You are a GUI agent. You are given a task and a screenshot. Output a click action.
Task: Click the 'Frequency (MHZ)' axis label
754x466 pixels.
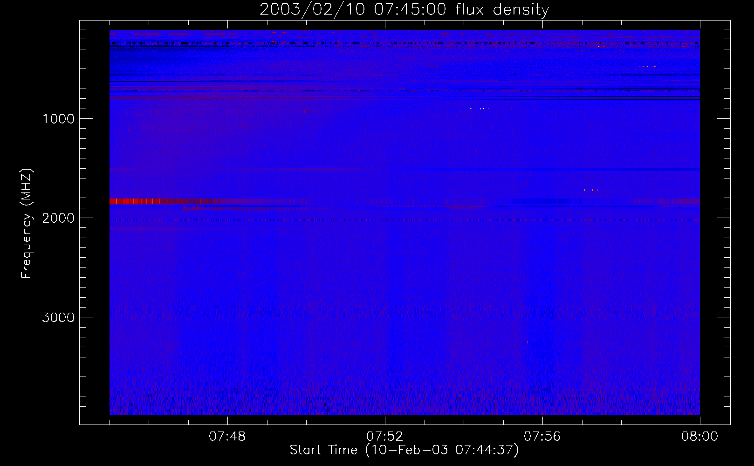click(27, 224)
